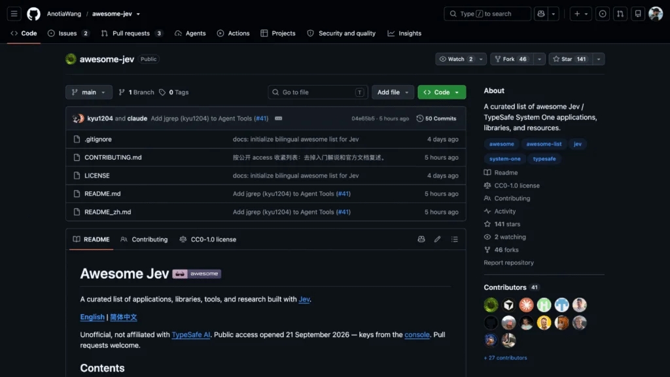
Task: Open the notifications inbox icon
Action: click(x=638, y=14)
